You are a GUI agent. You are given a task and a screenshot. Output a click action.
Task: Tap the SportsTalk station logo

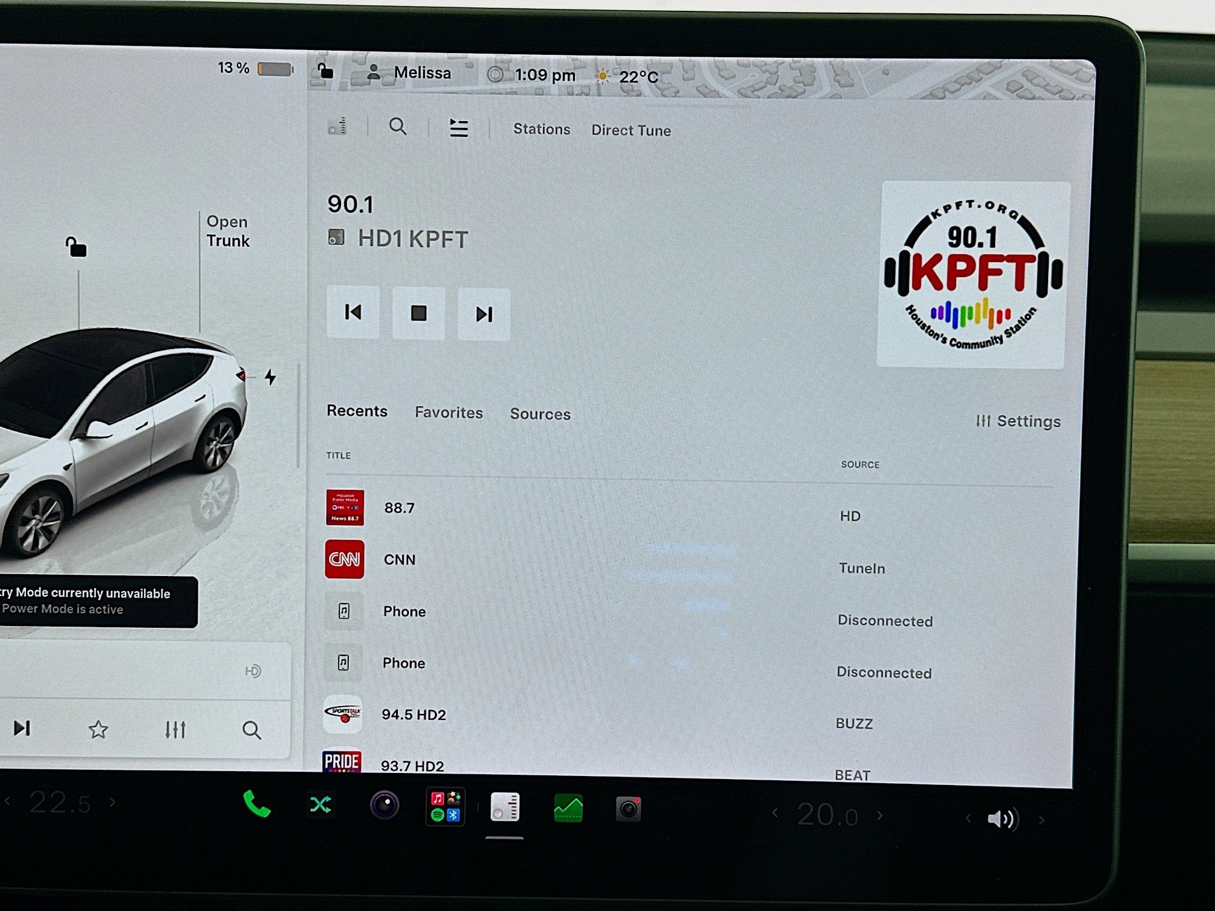343,714
